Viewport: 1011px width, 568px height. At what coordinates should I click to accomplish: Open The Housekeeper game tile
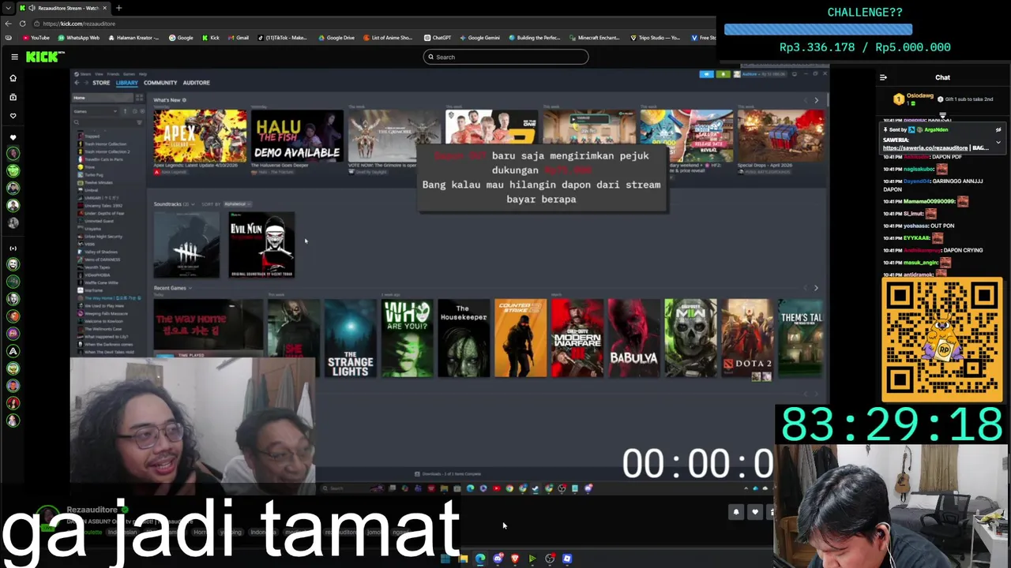tap(464, 338)
